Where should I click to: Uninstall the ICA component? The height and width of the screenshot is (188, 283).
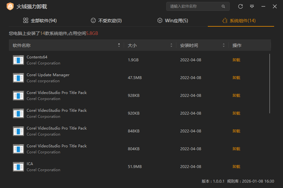click(x=236, y=167)
